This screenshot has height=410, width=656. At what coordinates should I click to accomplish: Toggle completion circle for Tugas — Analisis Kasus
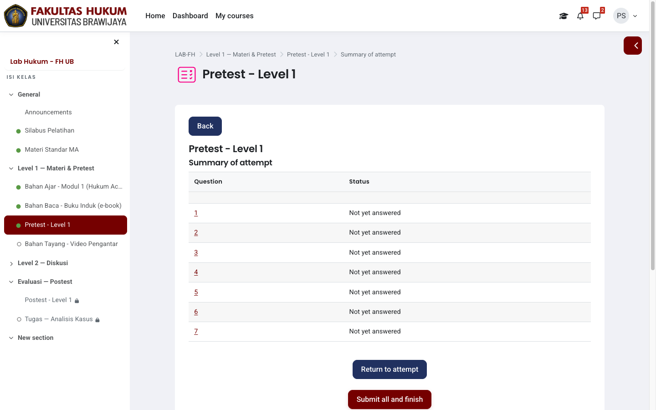pos(19,319)
